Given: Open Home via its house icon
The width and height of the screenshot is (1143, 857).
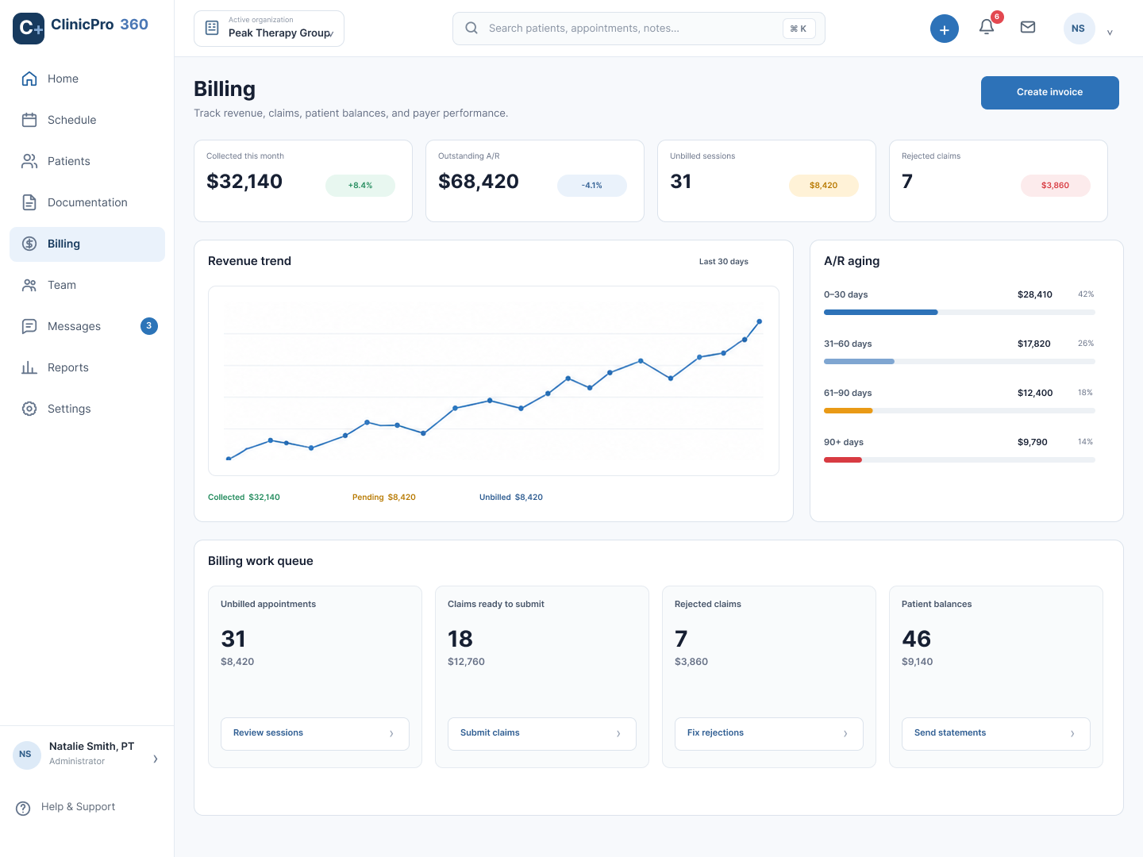Looking at the screenshot, I should pyautogui.click(x=29, y=79).
